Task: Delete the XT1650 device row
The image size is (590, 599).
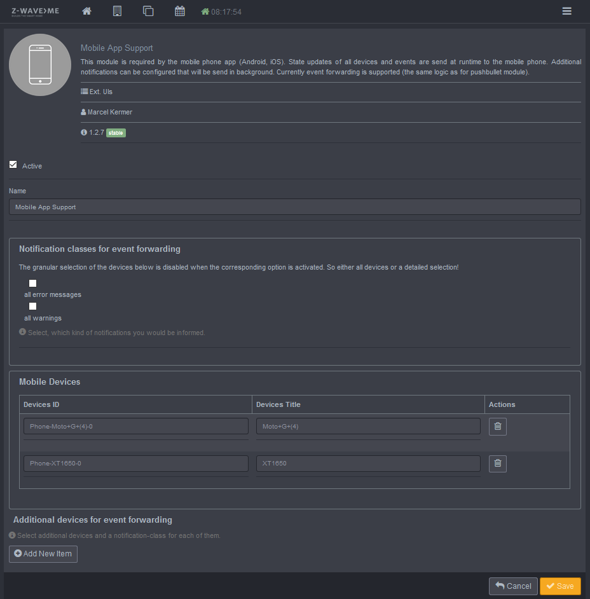Action: coord(498,464)
